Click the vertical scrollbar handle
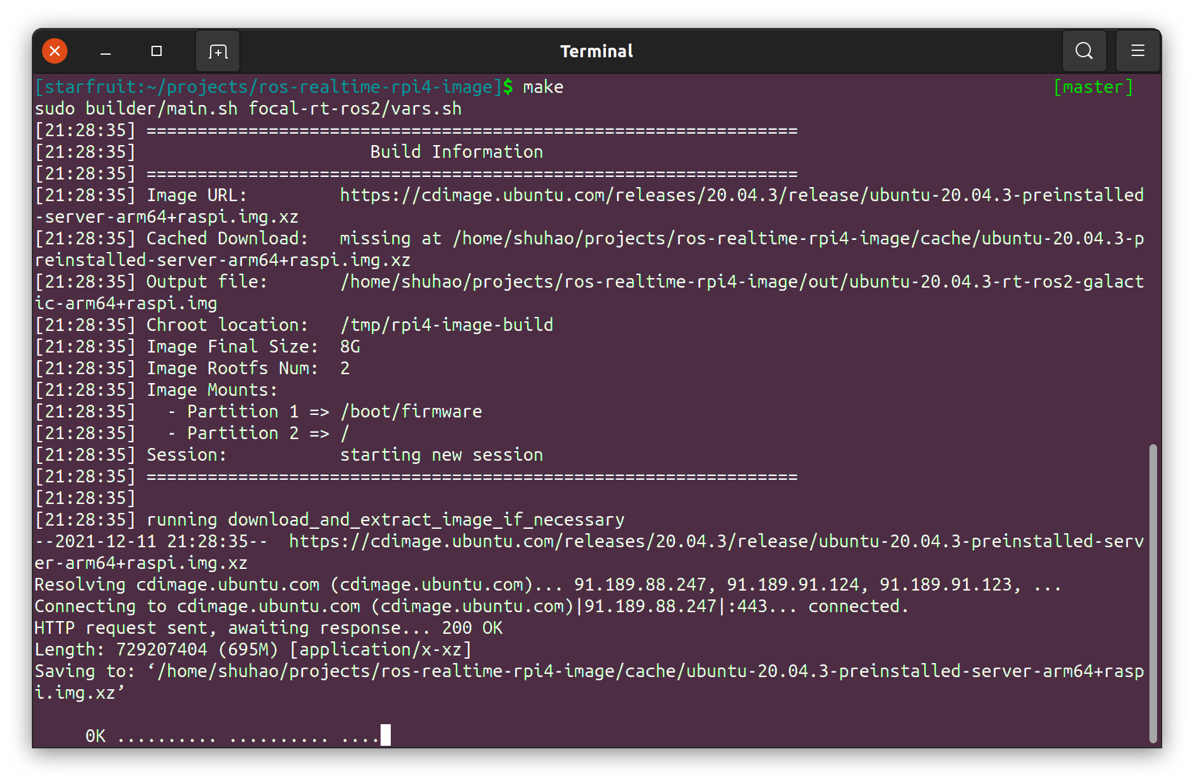This screenshot has height=784, width=1194. (1153, 592)
